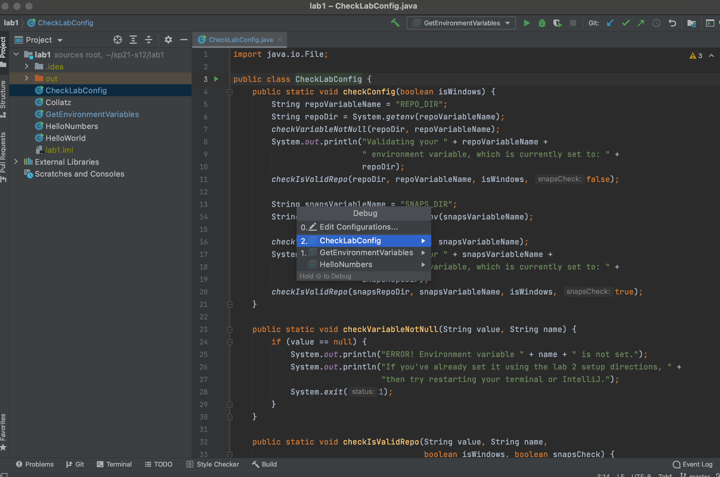
Task: Expand the out folder
Action: click(x=27, y=79)
